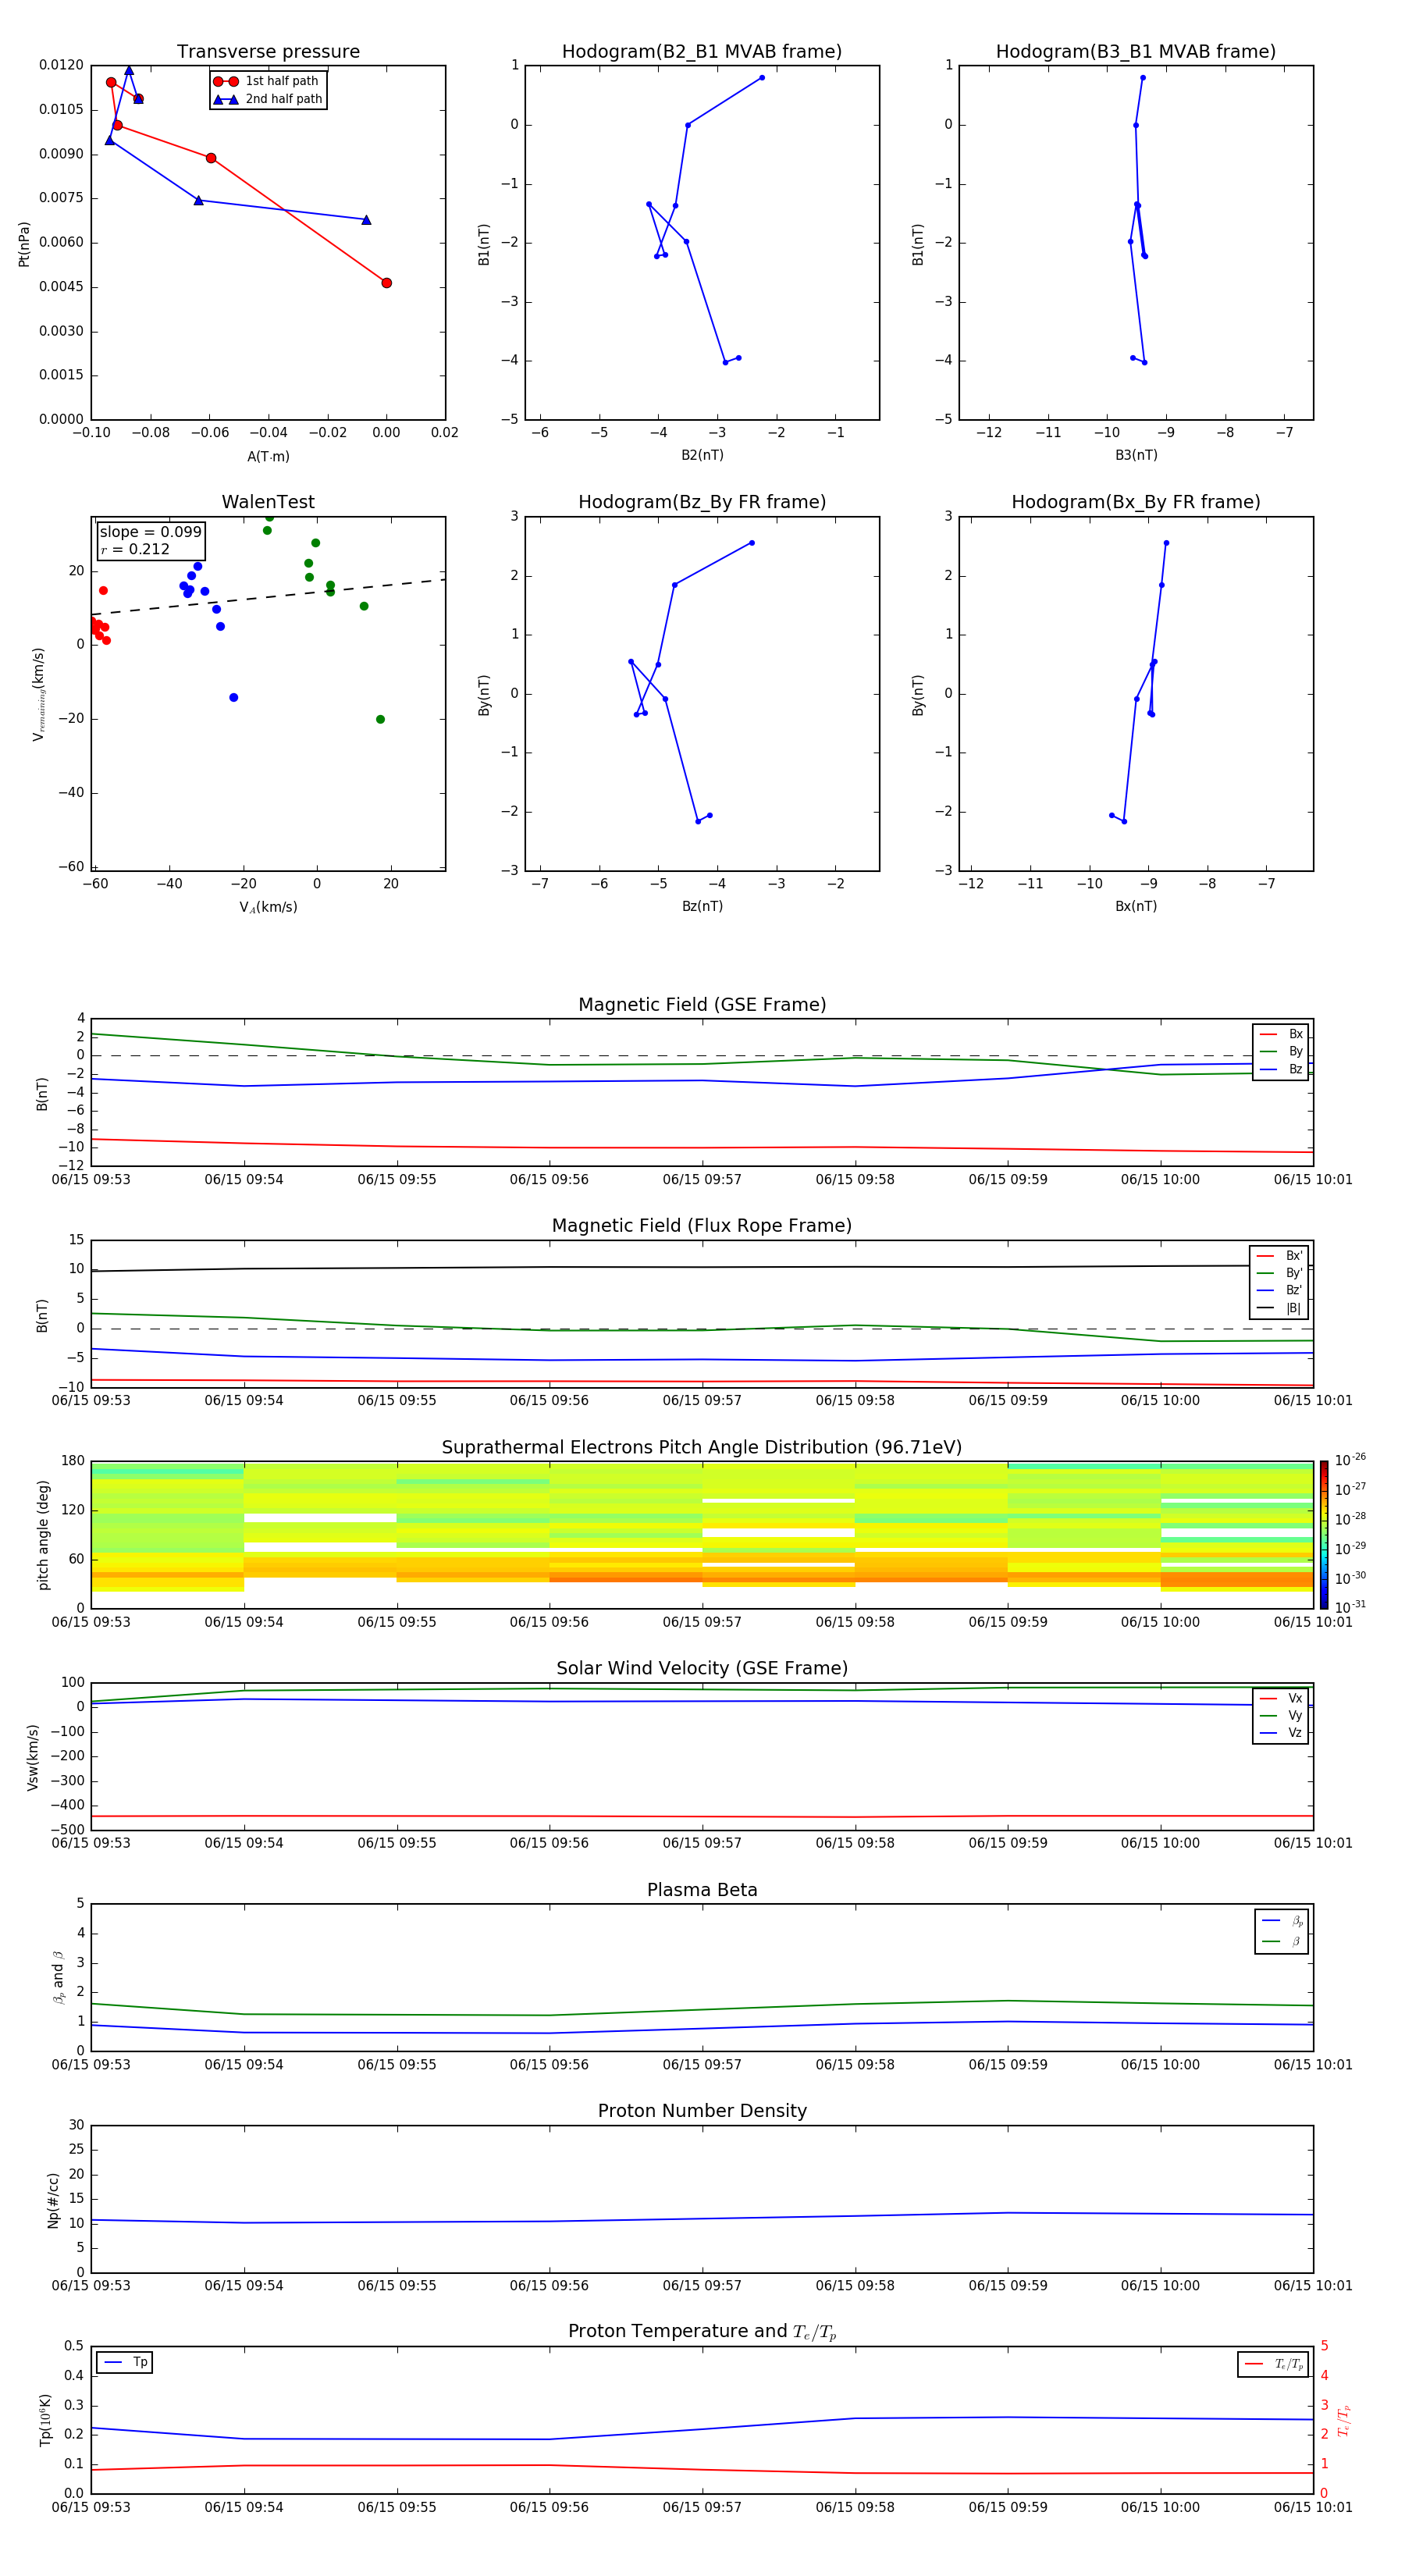The width and height of the screenshot is (1405, 2576).
Task: Click the Bz' entry in flux rope legend
Action: [1279, 1291]
